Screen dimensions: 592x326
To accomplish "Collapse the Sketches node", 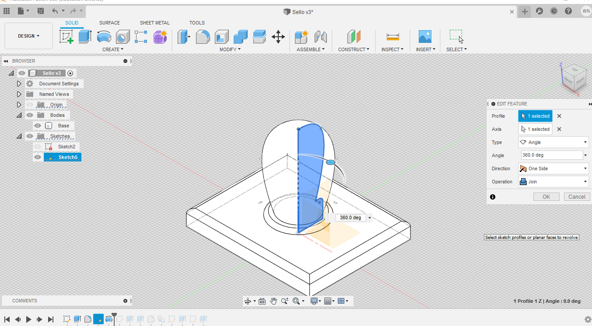I will click(x=19, y=136).
